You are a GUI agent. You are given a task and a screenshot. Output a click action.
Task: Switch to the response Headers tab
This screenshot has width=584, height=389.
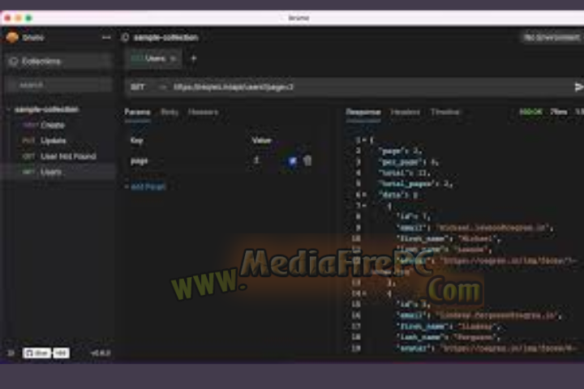coord(406,113)
